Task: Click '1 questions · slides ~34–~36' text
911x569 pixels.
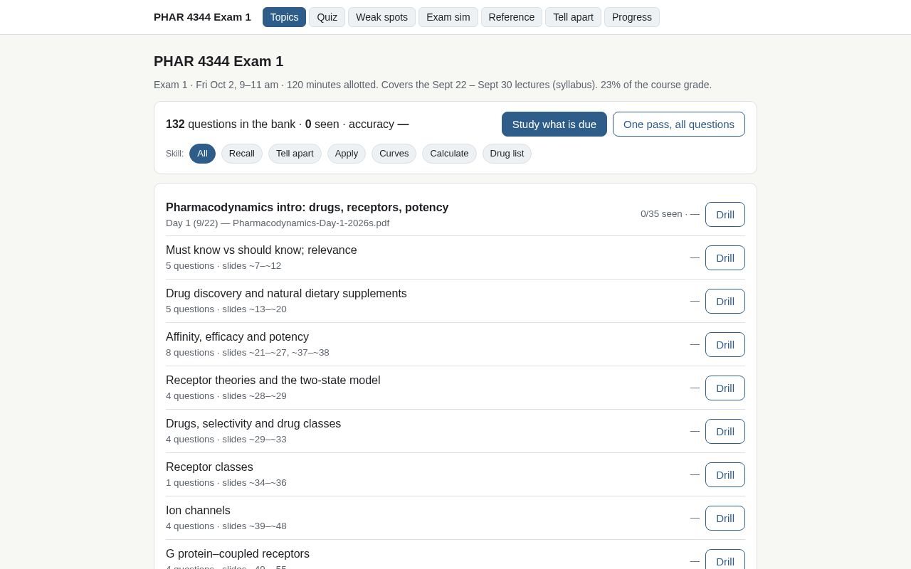Action: (226, 483)
